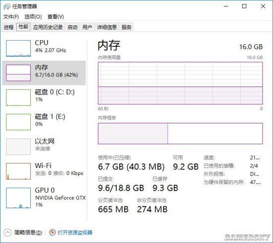Switch to the 服务 tab
The height and width of the screenshot is (243, 273).
point(127,27)
